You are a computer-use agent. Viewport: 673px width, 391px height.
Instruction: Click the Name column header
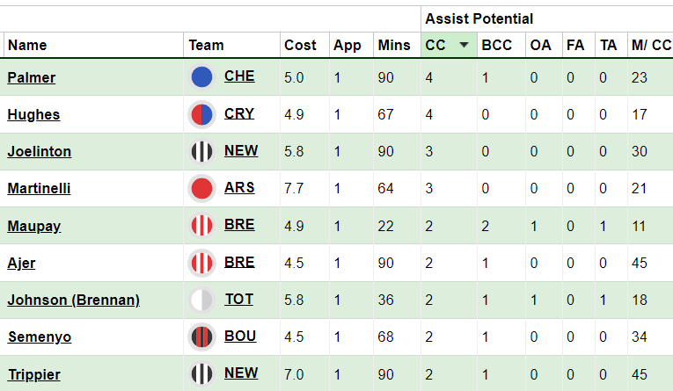click(x=27, y=45)
